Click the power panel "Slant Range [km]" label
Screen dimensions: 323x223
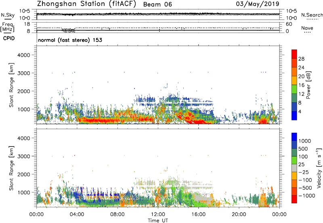(x=11, y=85)
